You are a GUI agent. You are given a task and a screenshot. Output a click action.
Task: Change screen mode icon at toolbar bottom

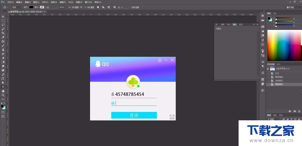(x=3, y=116)
